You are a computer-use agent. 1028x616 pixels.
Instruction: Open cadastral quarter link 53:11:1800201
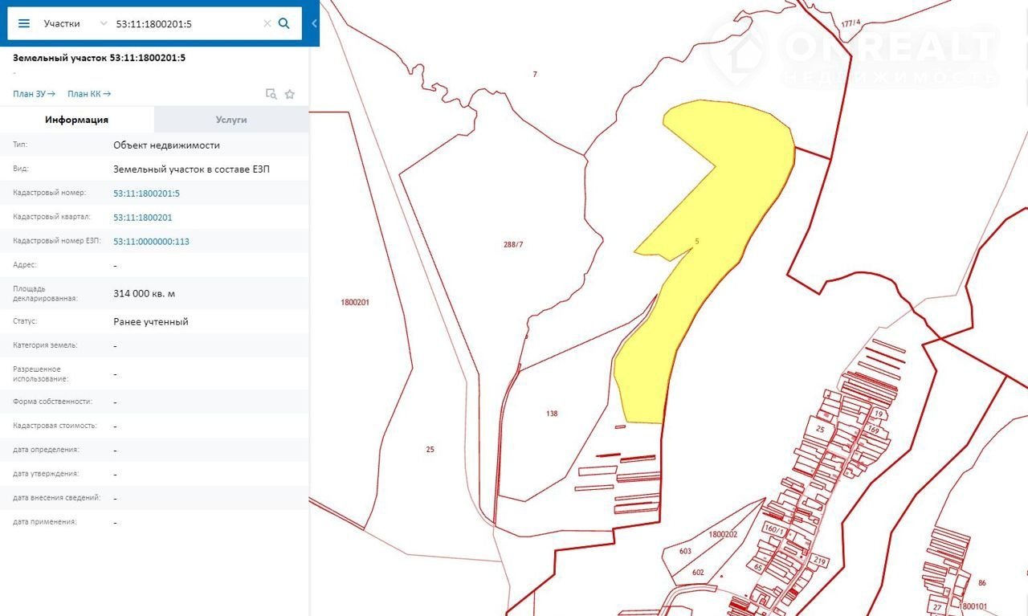[143, 218]
